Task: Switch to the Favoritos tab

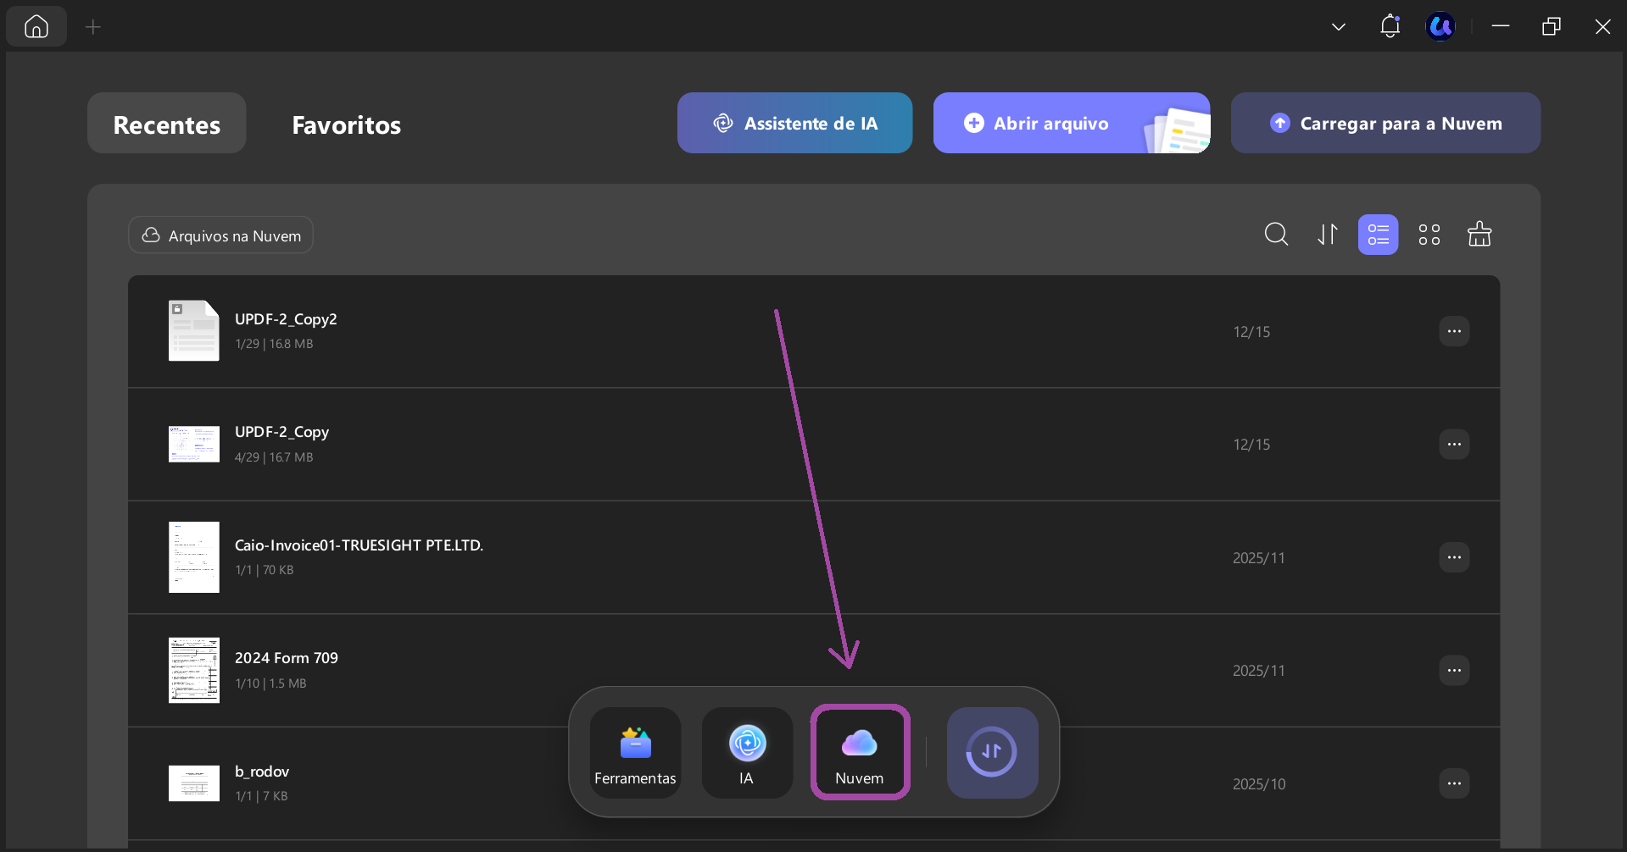Action: (347, 124)
